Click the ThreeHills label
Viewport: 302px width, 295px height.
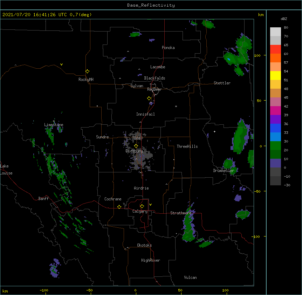pos(187,146)
